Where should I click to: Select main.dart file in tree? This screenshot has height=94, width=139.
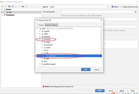click(x=69, y=56)
